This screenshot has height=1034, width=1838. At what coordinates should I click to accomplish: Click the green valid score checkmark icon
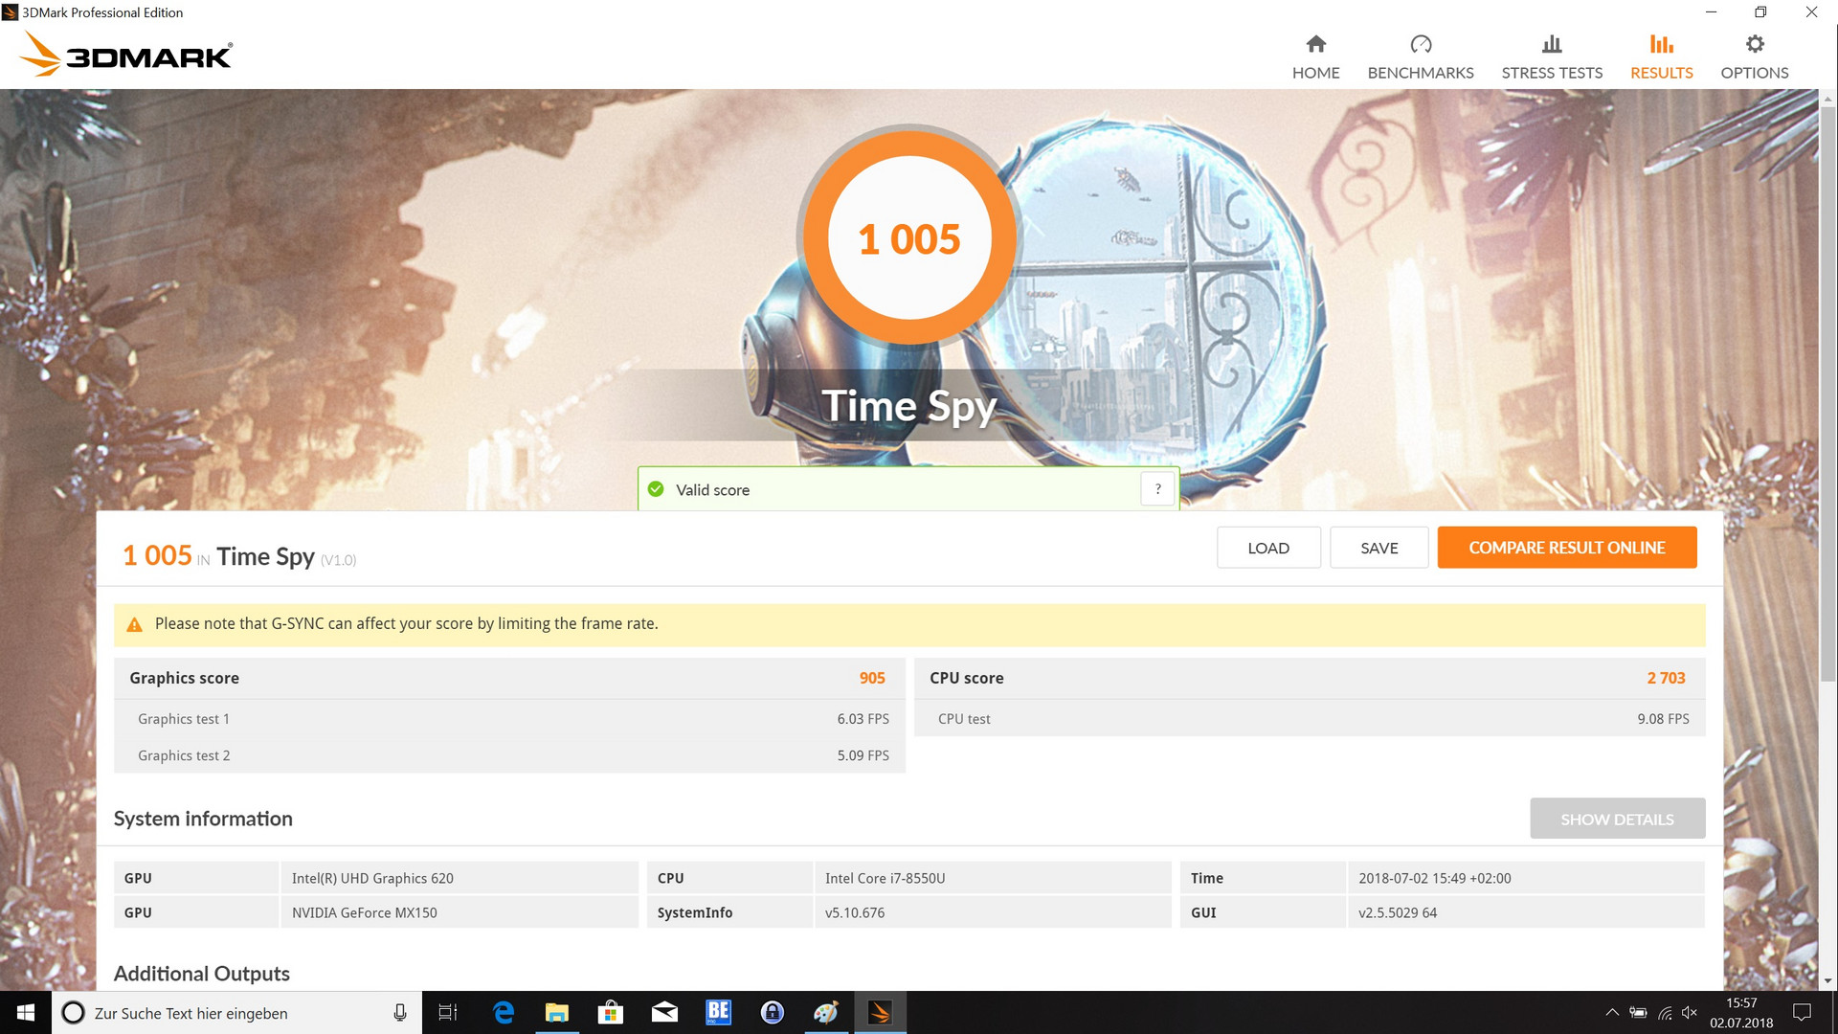pyautogui.click(x=656, y=489)
